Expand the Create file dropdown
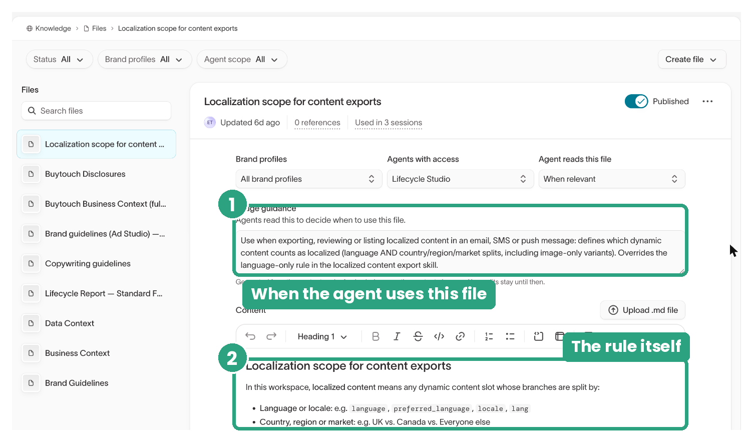Screen dimensions: 753x442 [692, 60]
